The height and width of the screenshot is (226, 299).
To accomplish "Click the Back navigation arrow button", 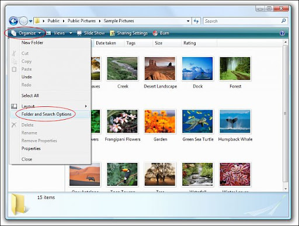I will 13,21.
